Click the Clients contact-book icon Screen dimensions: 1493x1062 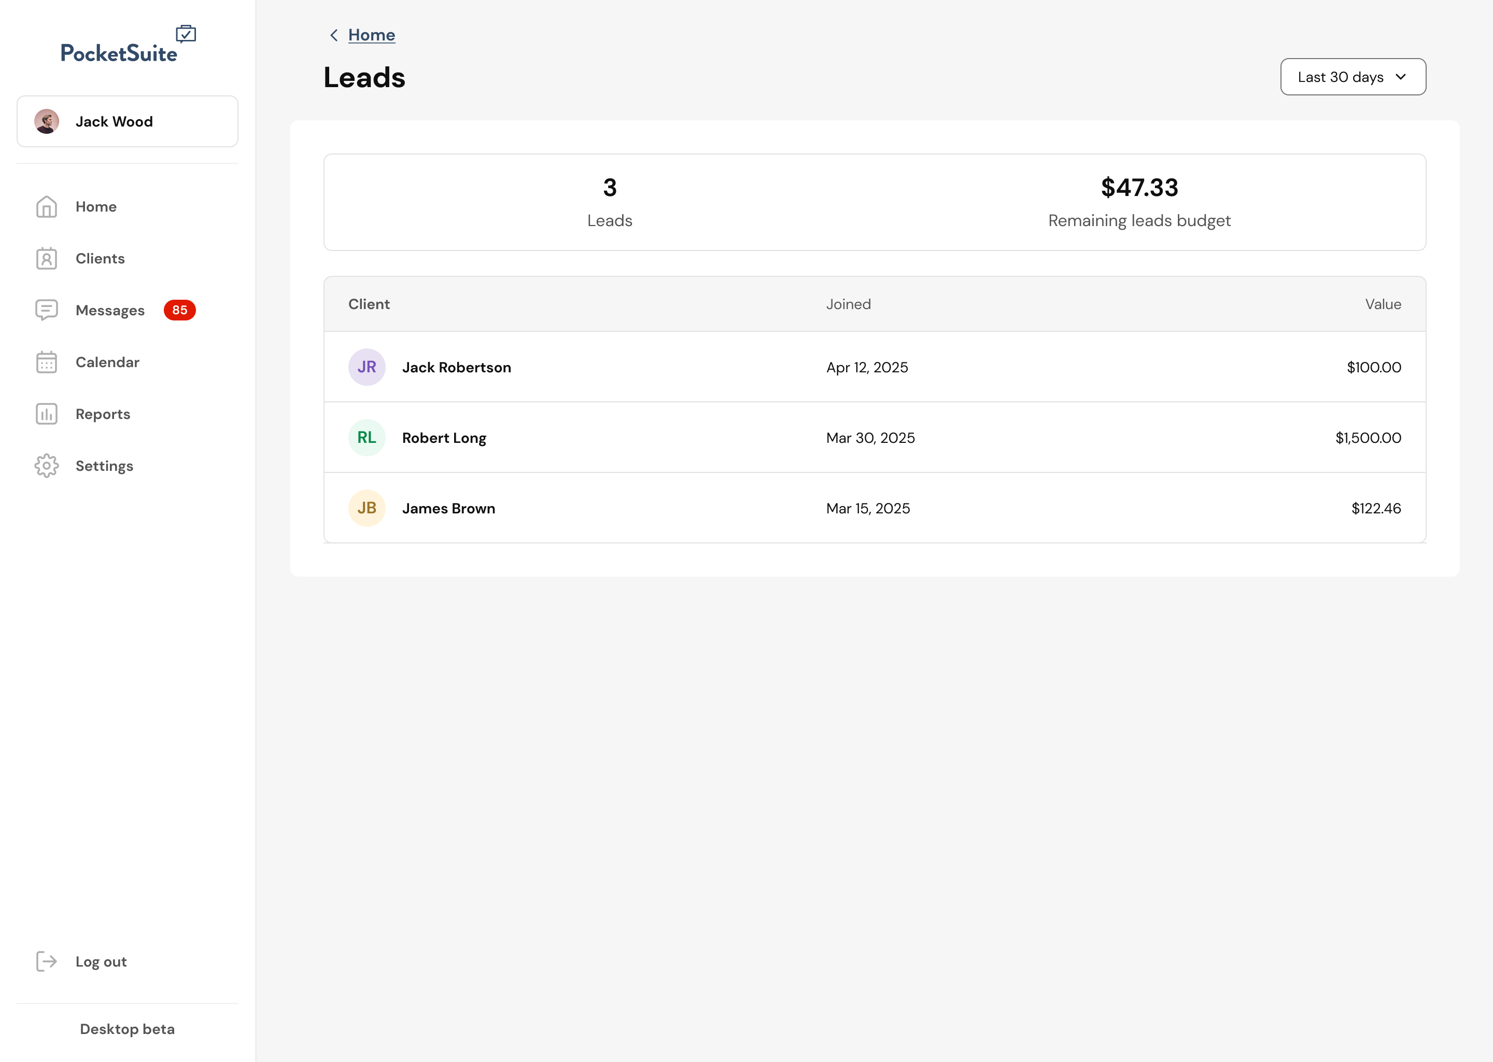coord(47,258)
